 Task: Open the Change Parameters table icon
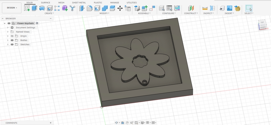click(128, 8)
